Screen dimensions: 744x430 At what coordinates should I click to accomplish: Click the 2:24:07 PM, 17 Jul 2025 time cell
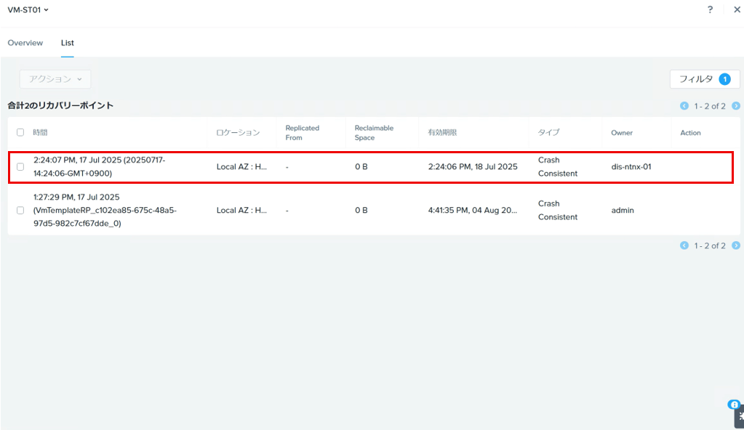[99, 166]
